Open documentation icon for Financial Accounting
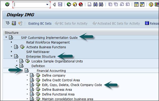This screenshot has width=159, height=101. 27,70
